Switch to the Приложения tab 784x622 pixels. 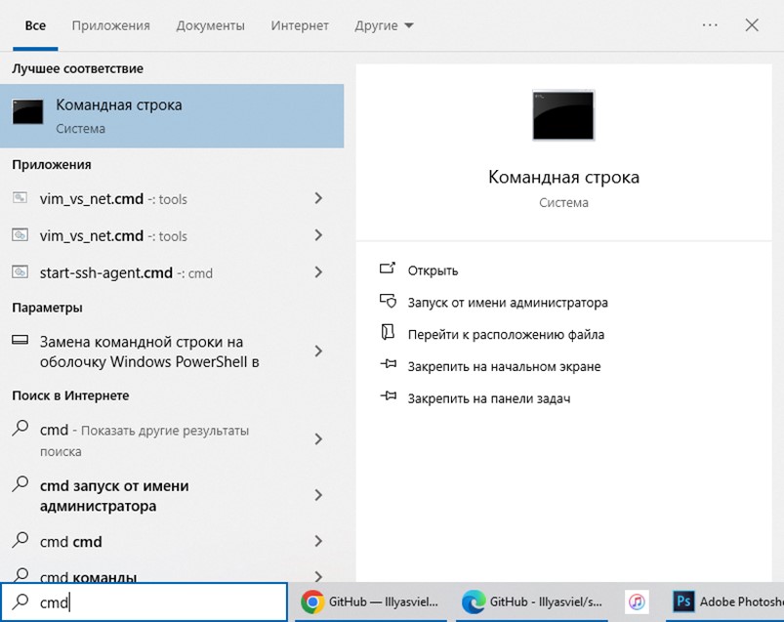coord(110,25)
